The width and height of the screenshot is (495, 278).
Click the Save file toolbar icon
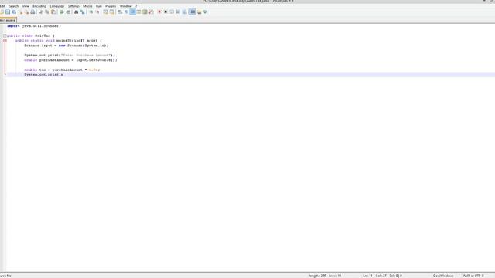[8, 12]
